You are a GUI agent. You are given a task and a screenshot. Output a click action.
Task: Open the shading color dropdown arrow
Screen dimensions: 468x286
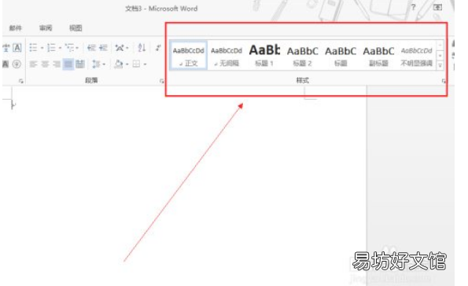[x=127, y=64]
